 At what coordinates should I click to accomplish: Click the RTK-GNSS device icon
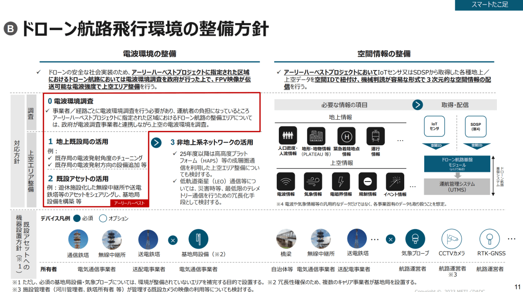(490, 238)
